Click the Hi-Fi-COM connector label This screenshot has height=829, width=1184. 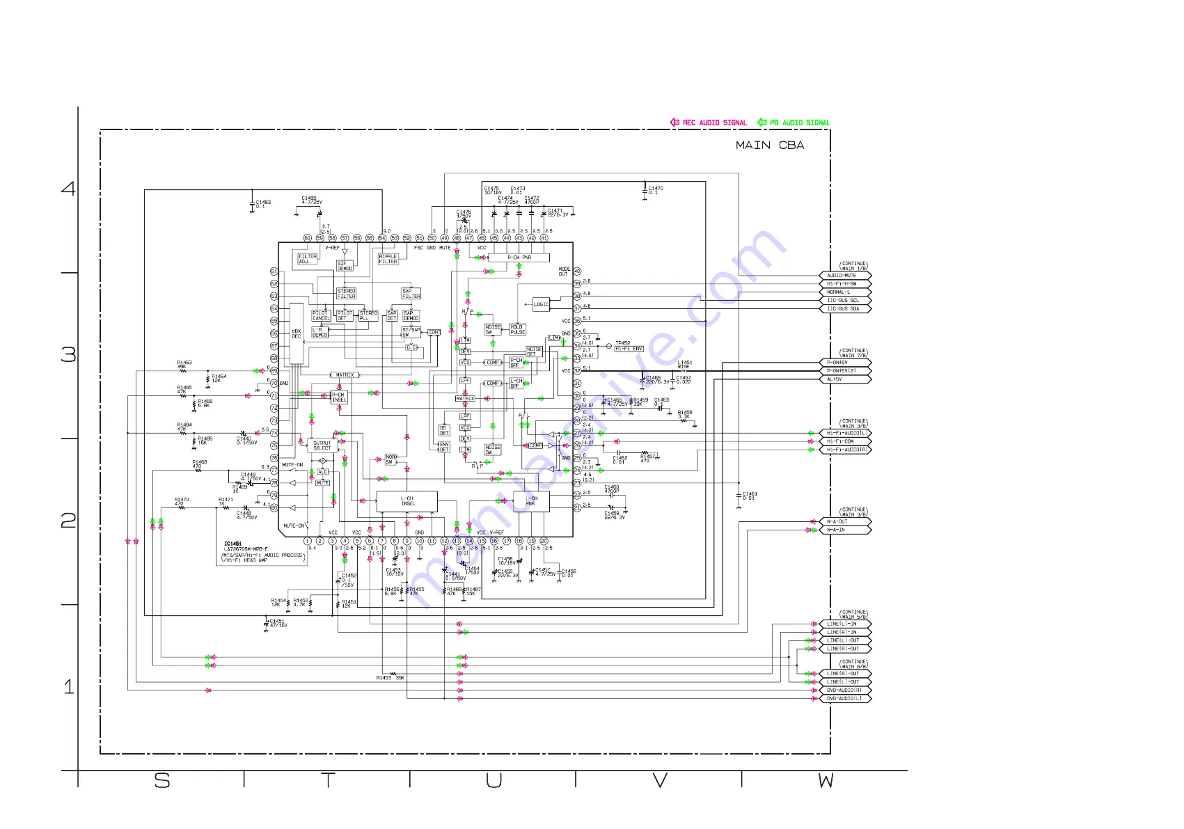click(x=844, y=441)
